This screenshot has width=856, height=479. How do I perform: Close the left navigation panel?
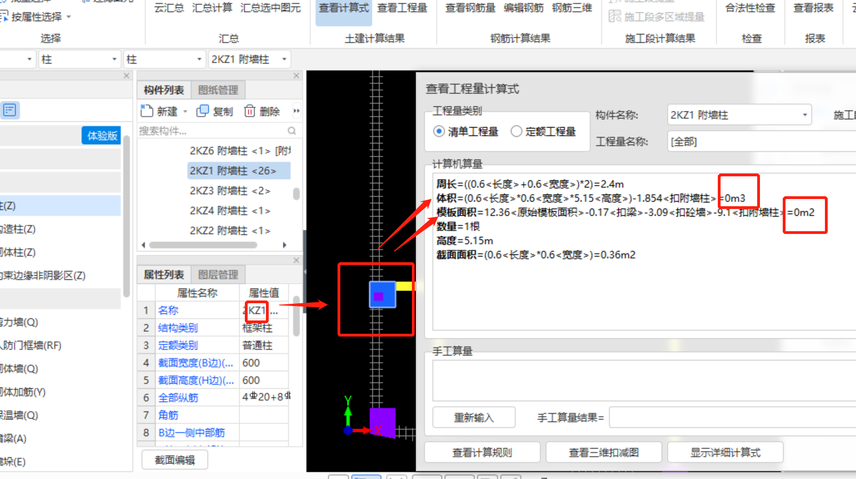127,75
